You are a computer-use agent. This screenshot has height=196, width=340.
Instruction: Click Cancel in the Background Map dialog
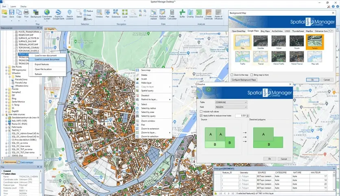[x=327, y=80]
